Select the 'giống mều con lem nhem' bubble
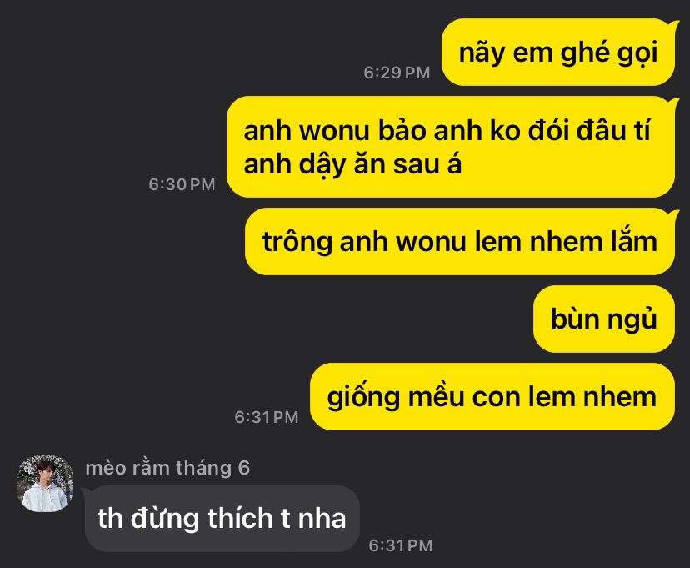Image resolution: width=690 pixels, height=568 pixels. 492,396
